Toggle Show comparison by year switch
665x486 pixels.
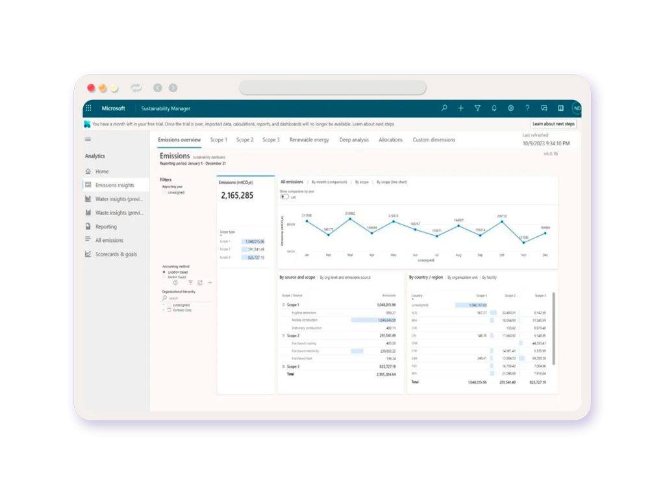tap(284, 197)
